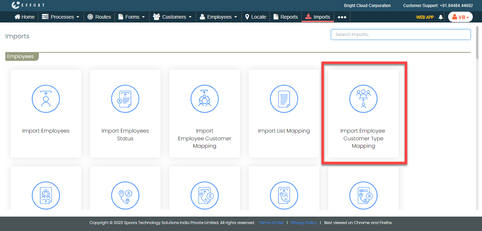Expand the Forms dropdown menu
The width and height of the screenshot is (482, 231).
coord(132,17)
